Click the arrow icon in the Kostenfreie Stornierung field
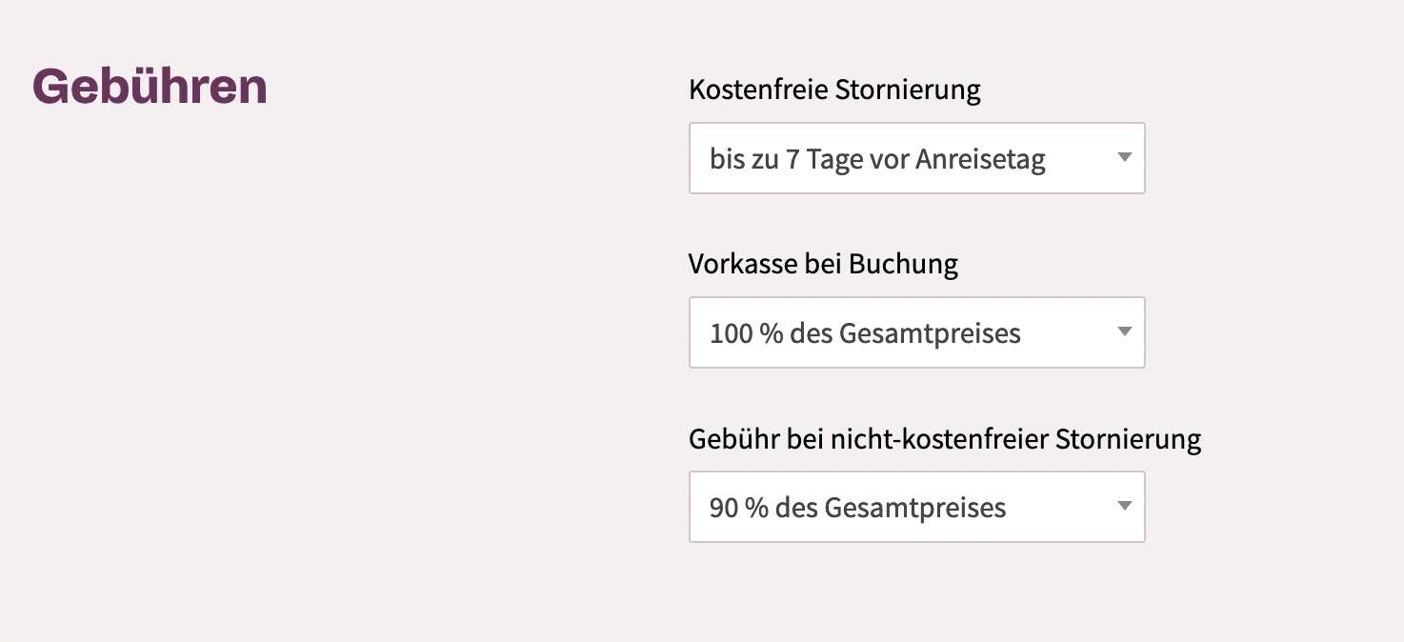The width and height of the screenshot is (1404, 642). click(1124, 157)
